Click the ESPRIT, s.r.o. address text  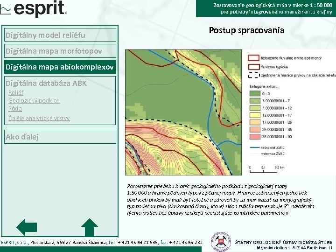click(54, 242)
